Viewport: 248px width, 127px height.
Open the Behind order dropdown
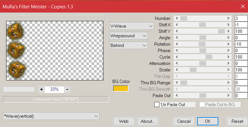point(129,45)
